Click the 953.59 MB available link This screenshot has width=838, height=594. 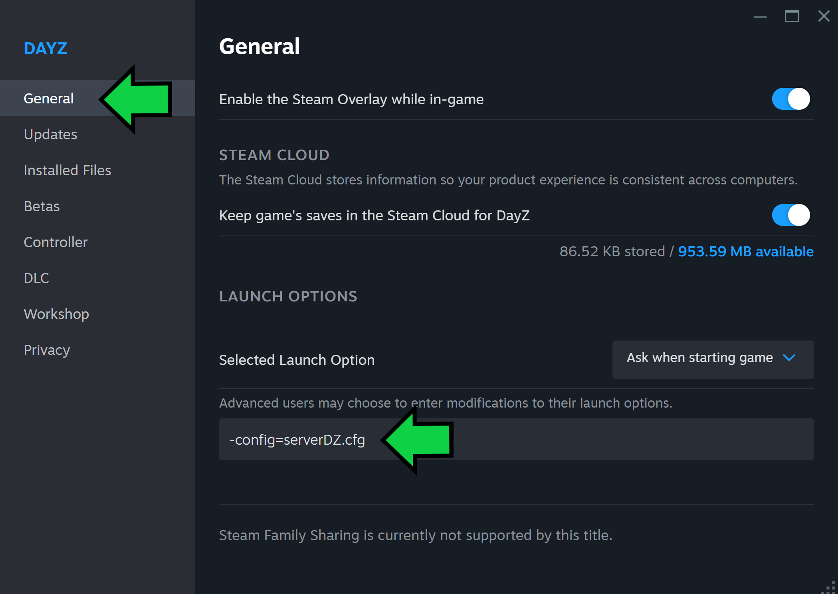(745, 251)
